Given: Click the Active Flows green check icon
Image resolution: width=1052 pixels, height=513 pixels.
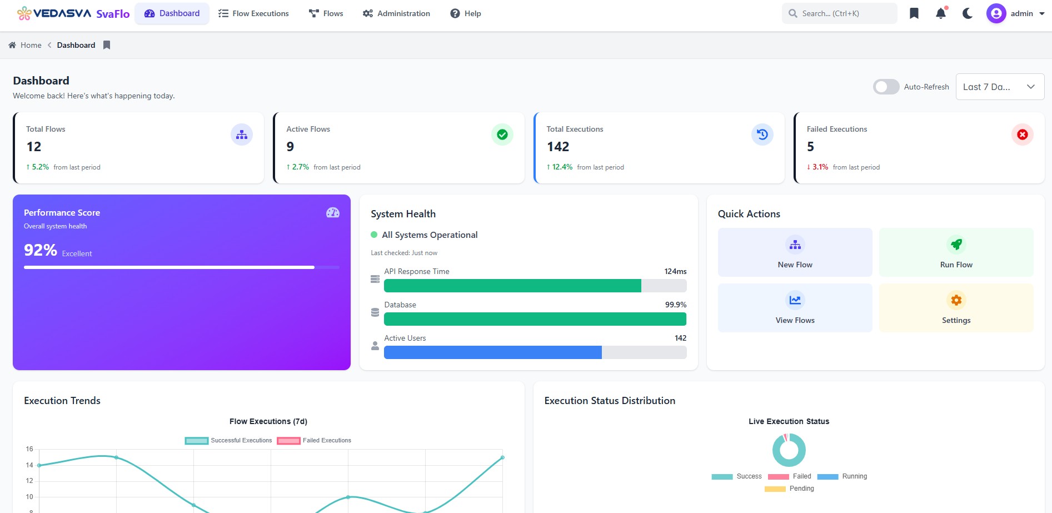Looking at the screenshot, I should 502,135.
